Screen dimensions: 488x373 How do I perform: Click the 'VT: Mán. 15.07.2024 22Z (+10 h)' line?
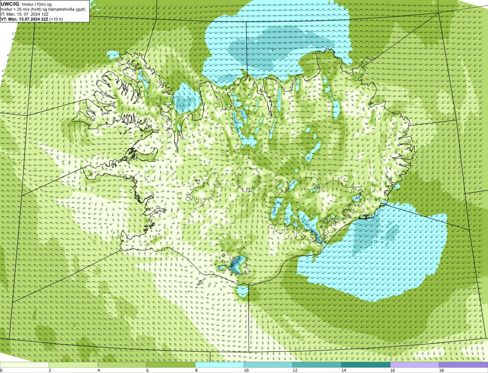(x=32, y=19)
